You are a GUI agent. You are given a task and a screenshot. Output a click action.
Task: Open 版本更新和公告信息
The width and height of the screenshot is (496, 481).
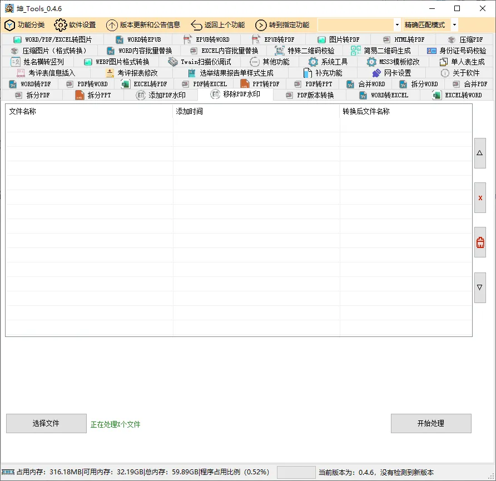coord(143,25)
